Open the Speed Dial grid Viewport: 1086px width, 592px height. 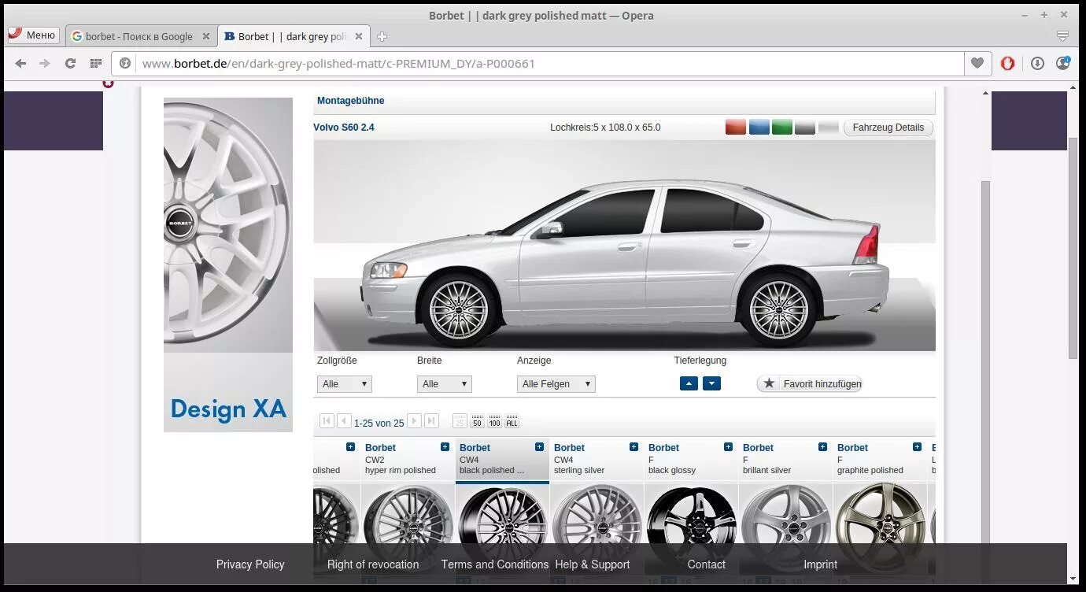click(x=95, y=64)
